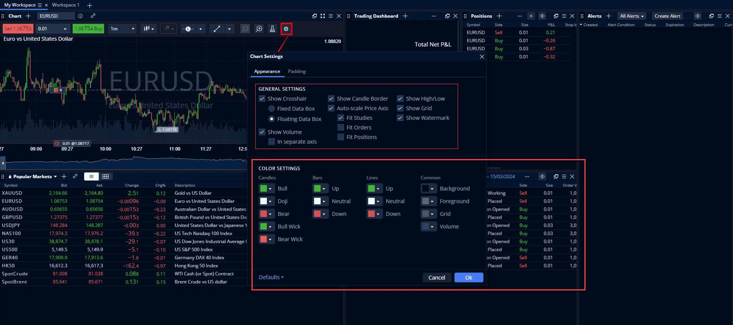The height and width of the screenshot is (325, 733).
Task: Click the 1.08754 Buy button
Action: (x=88, y=29)
